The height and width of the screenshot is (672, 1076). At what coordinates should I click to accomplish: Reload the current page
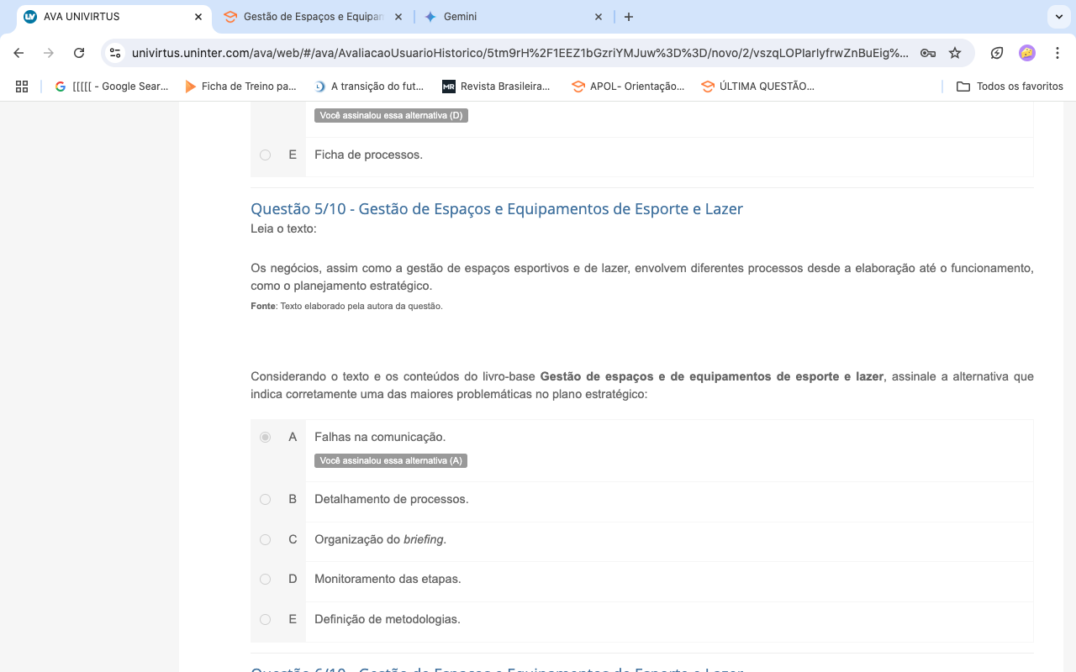point(79,53)
